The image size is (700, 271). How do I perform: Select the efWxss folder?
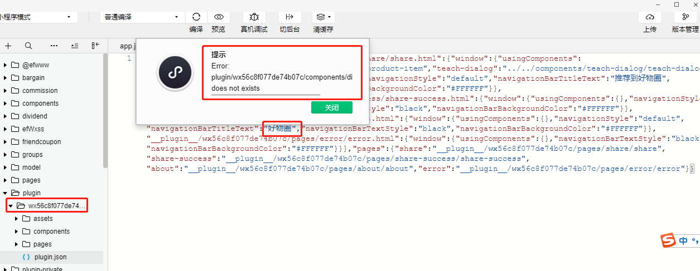[x=33, y=129]
